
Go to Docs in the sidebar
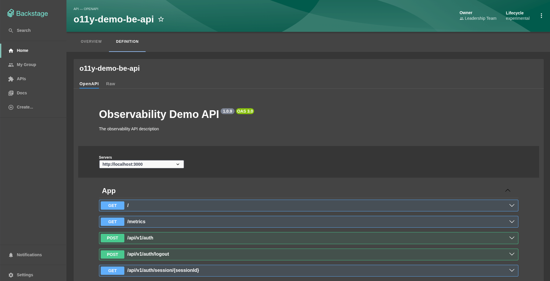pos(33,93)
